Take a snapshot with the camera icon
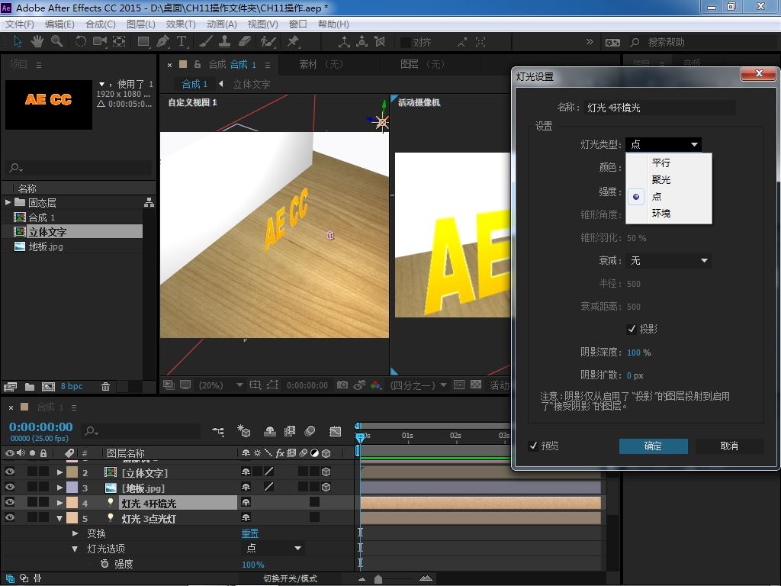 point(342,385)
